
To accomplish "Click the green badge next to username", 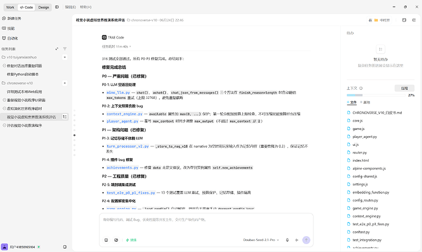I will 39,247.
